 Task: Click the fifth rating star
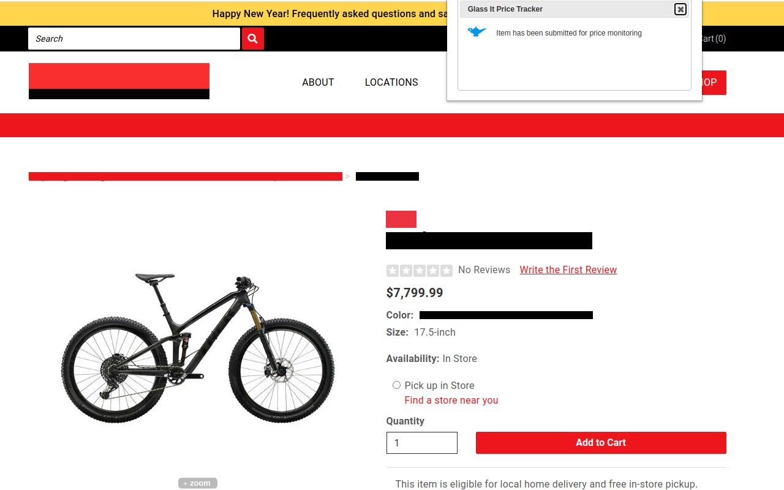447,270
